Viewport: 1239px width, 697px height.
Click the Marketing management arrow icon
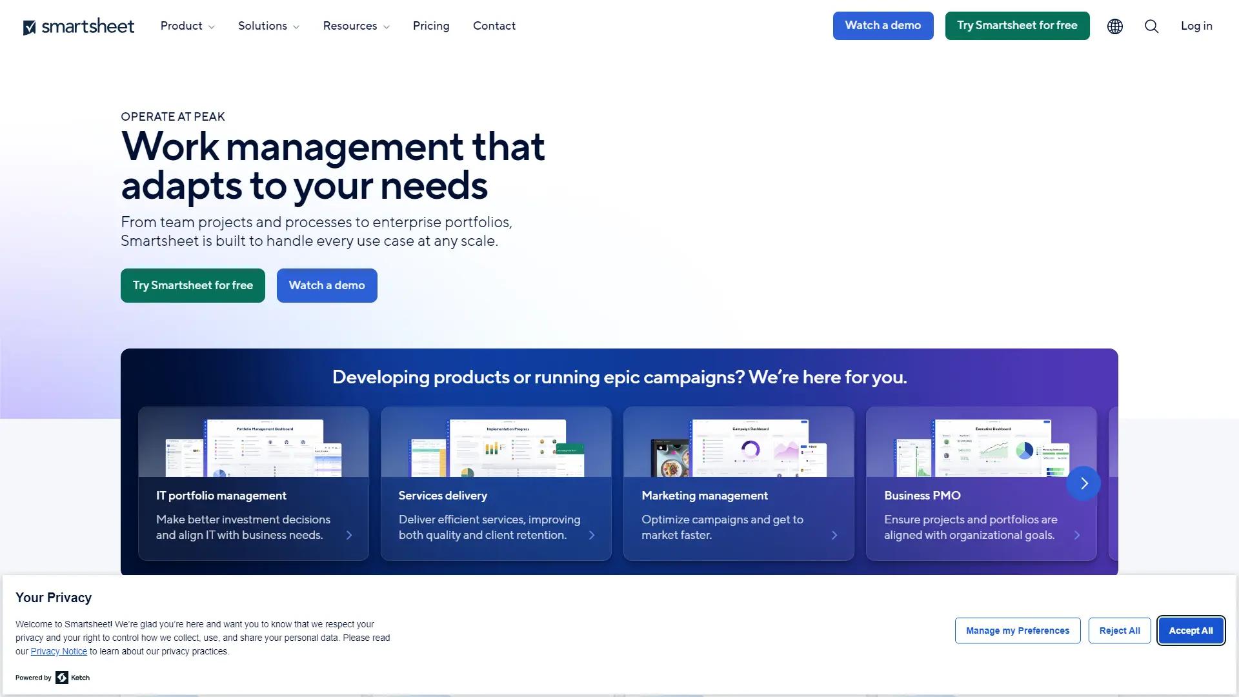pos(834,534)
